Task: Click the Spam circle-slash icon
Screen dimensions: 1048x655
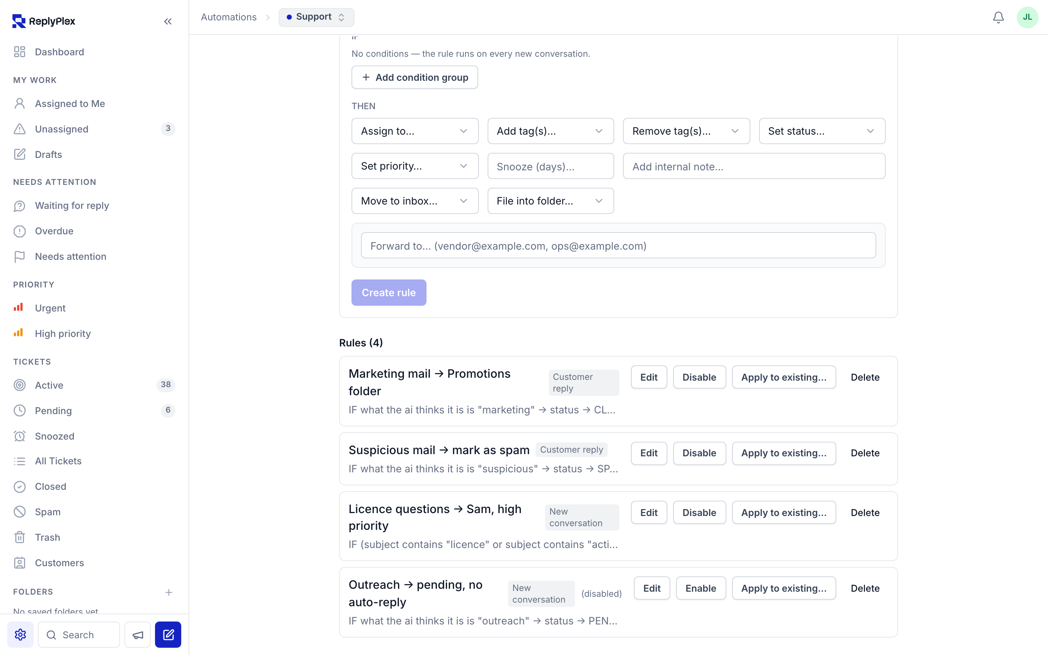Action: pos(20,512)
